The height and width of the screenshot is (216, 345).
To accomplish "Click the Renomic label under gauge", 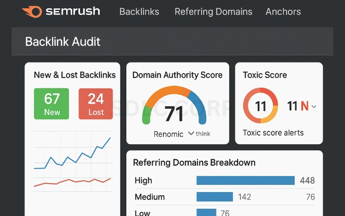I will pos(168,134).
